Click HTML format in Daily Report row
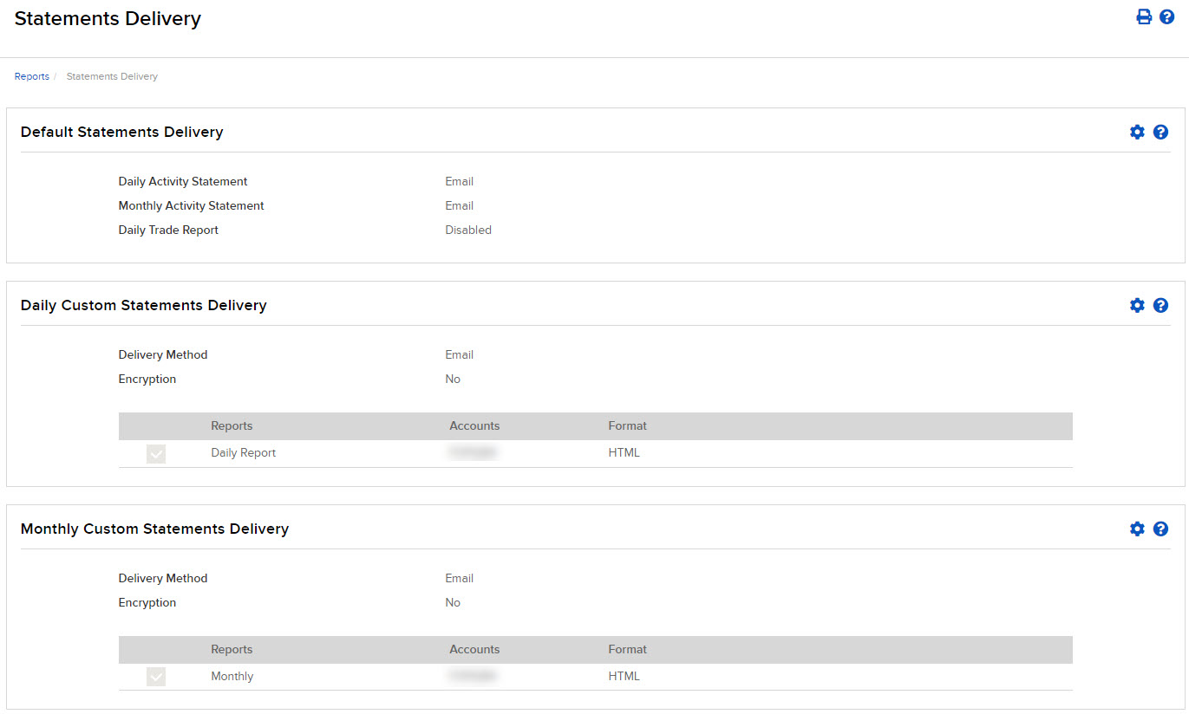This screenshot has height=714, width=1189. (624, 452)
